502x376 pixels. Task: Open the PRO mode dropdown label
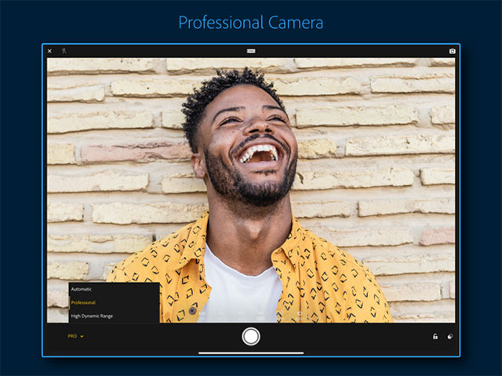[72, 336]
